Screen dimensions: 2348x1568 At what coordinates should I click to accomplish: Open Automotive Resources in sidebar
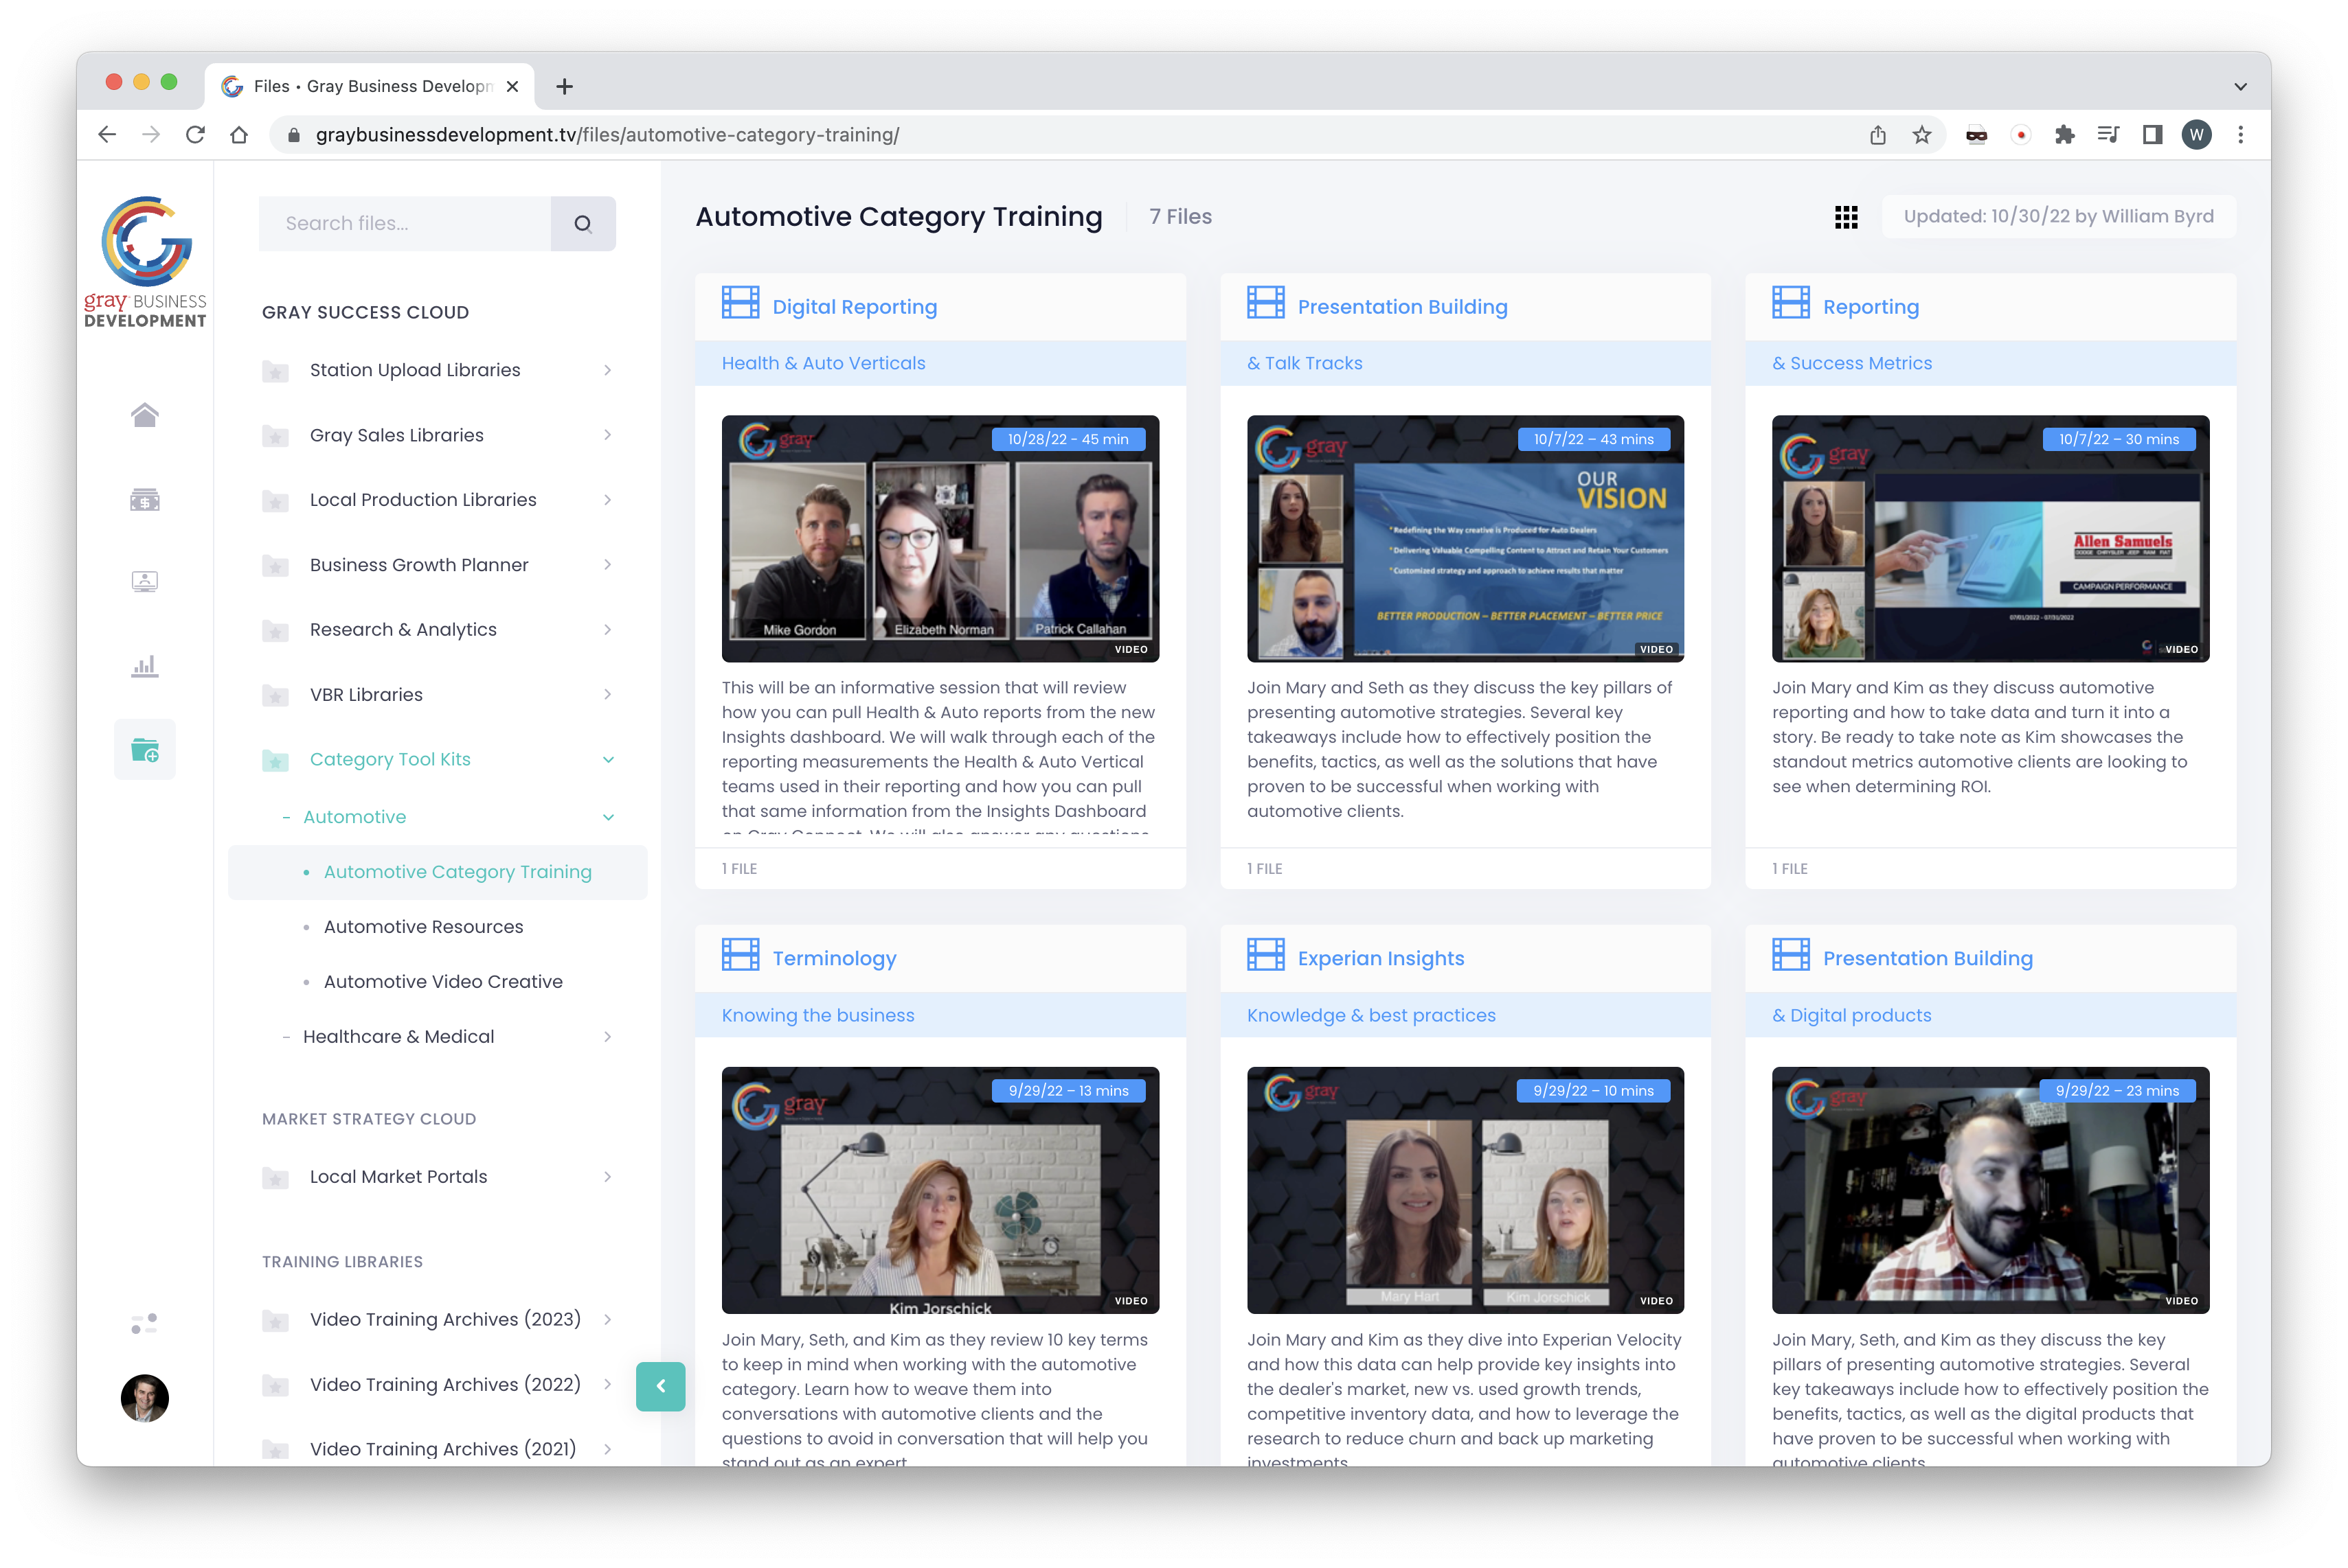(x=423, y=927)
